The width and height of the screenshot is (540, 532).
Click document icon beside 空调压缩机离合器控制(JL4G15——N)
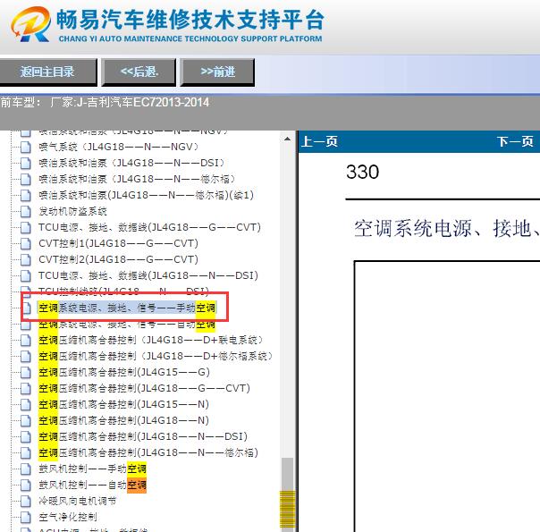click(26, 404)
